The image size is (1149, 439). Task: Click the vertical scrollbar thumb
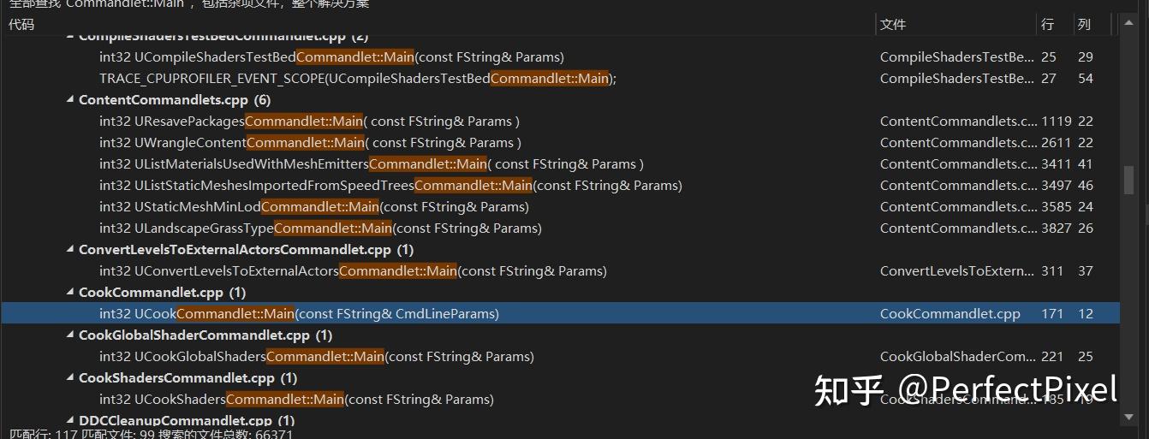point(1129,180)
